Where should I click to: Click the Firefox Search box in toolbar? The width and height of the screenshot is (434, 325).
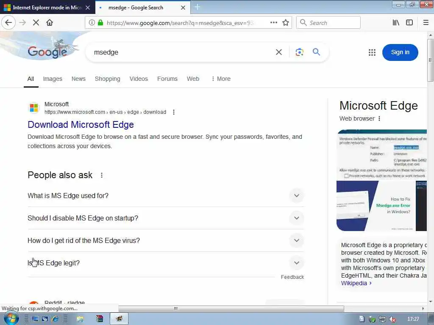tap(328, 23)
